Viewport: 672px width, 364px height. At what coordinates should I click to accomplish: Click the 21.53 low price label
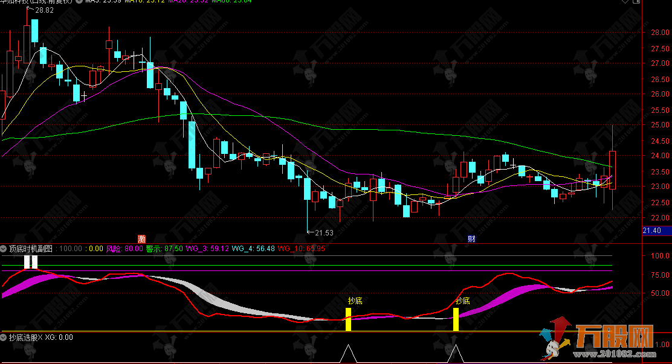(324, 233)
